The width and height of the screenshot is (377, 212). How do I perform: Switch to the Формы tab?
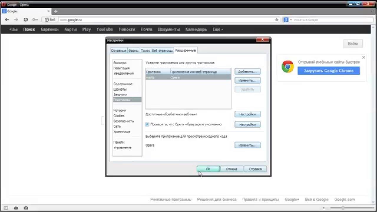coord(133,51)
